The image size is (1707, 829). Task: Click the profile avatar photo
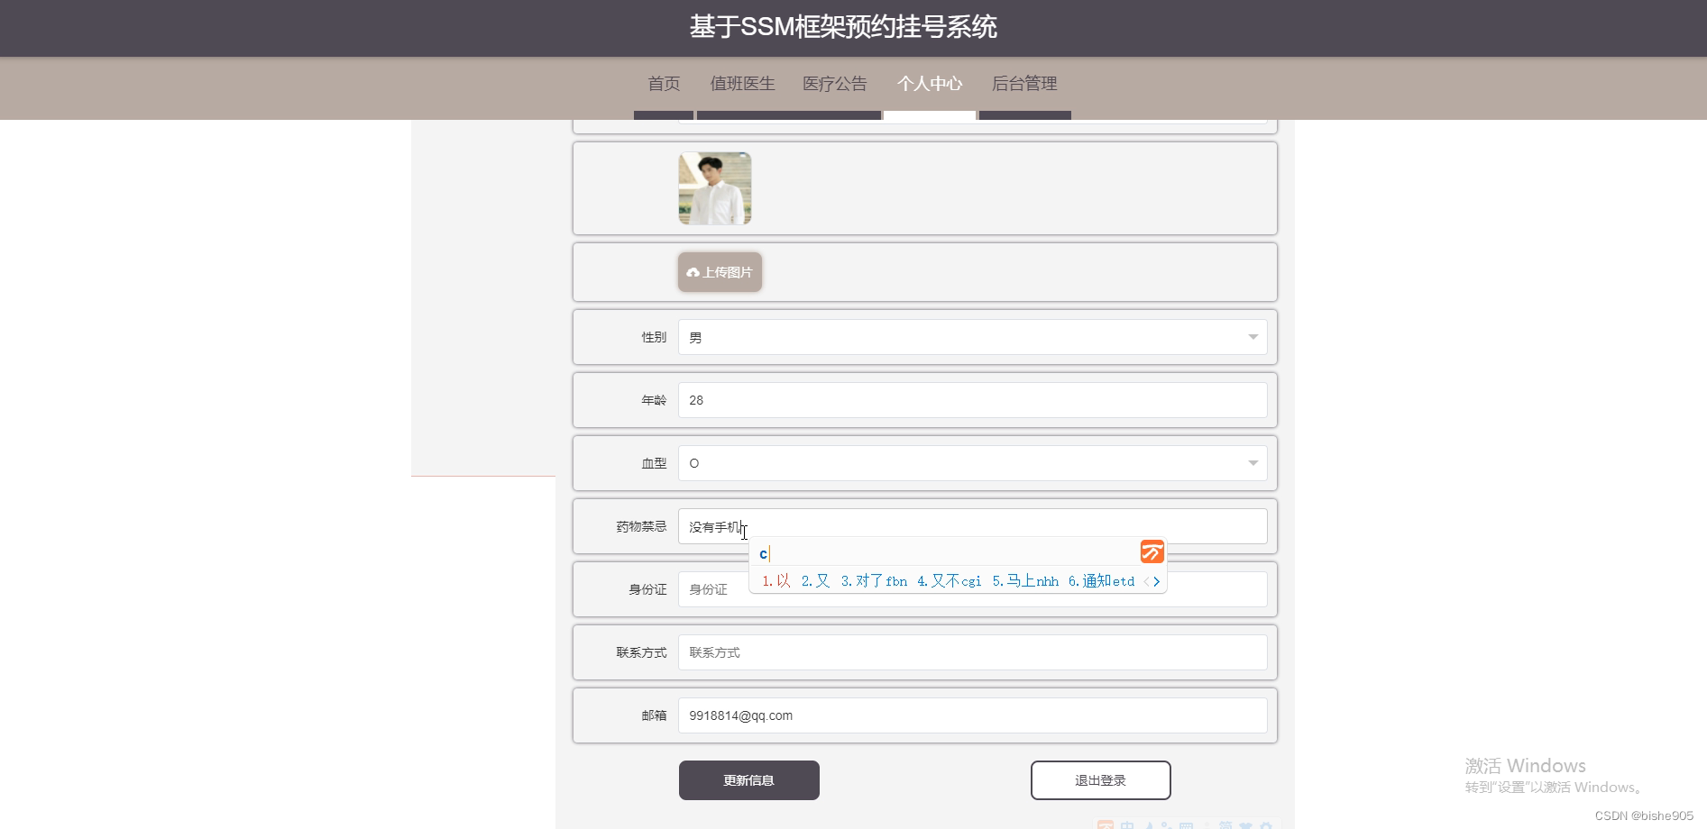713,188
